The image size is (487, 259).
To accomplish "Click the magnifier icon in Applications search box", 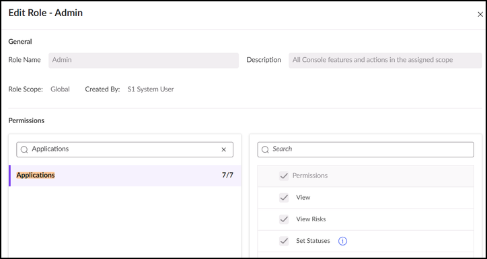I will click(x=24, y=150).
